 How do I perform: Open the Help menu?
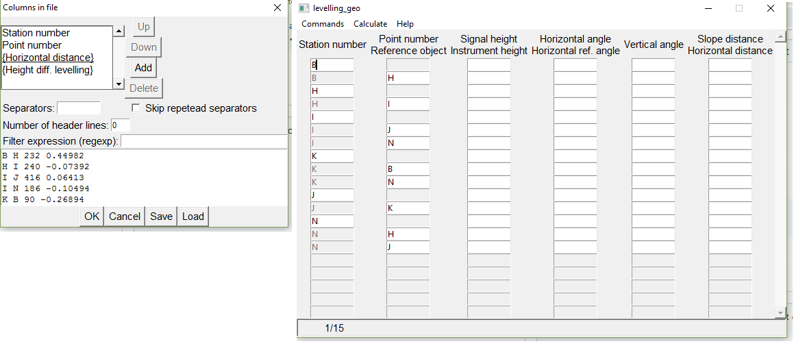[405, 24]
